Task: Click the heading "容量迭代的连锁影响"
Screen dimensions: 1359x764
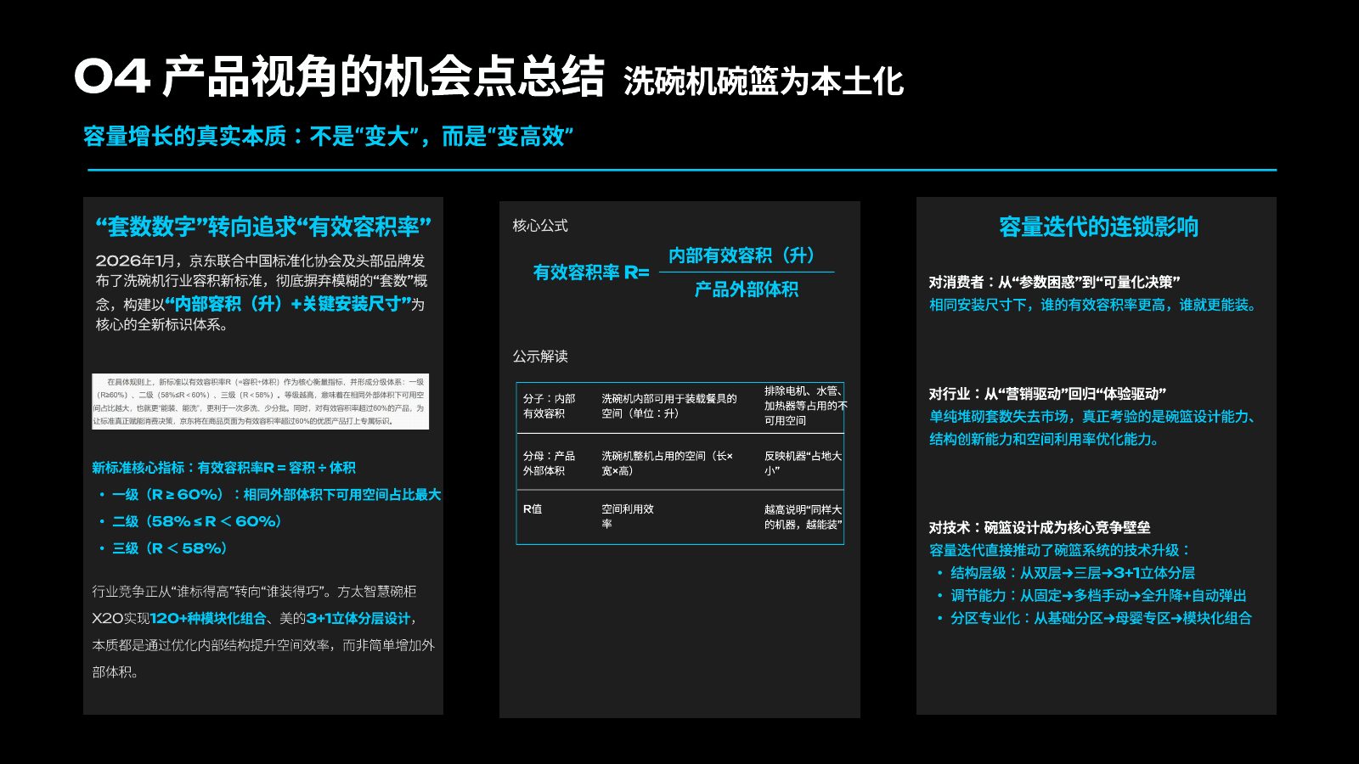Action: pos(1098,227)
